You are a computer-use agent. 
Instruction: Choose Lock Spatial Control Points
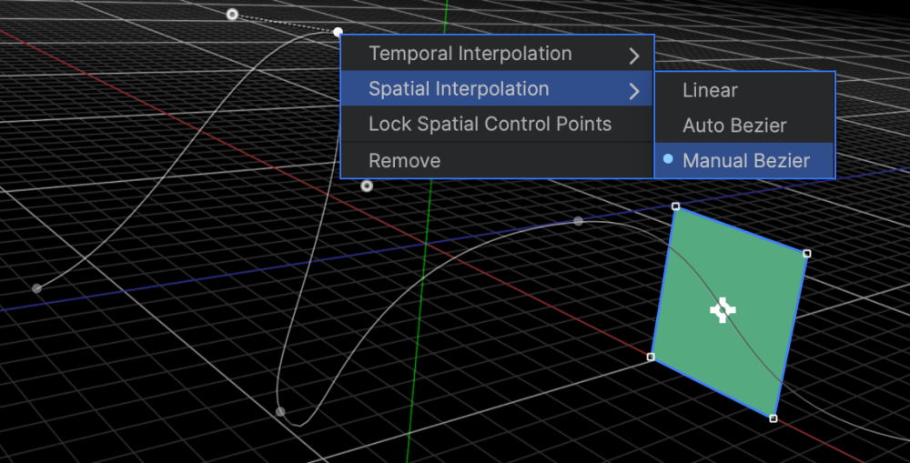(498, 124)
